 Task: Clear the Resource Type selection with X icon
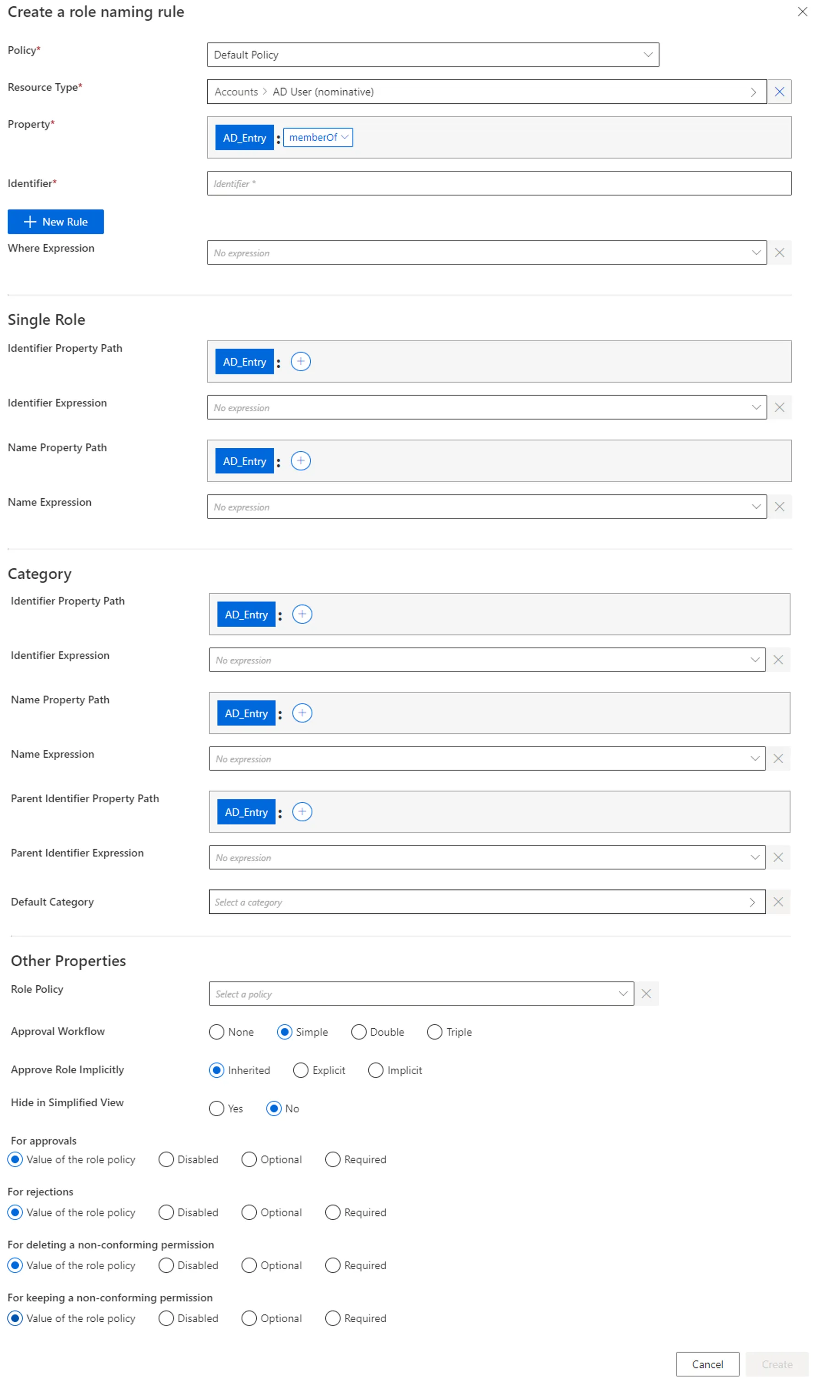click(x=779, y=92)
